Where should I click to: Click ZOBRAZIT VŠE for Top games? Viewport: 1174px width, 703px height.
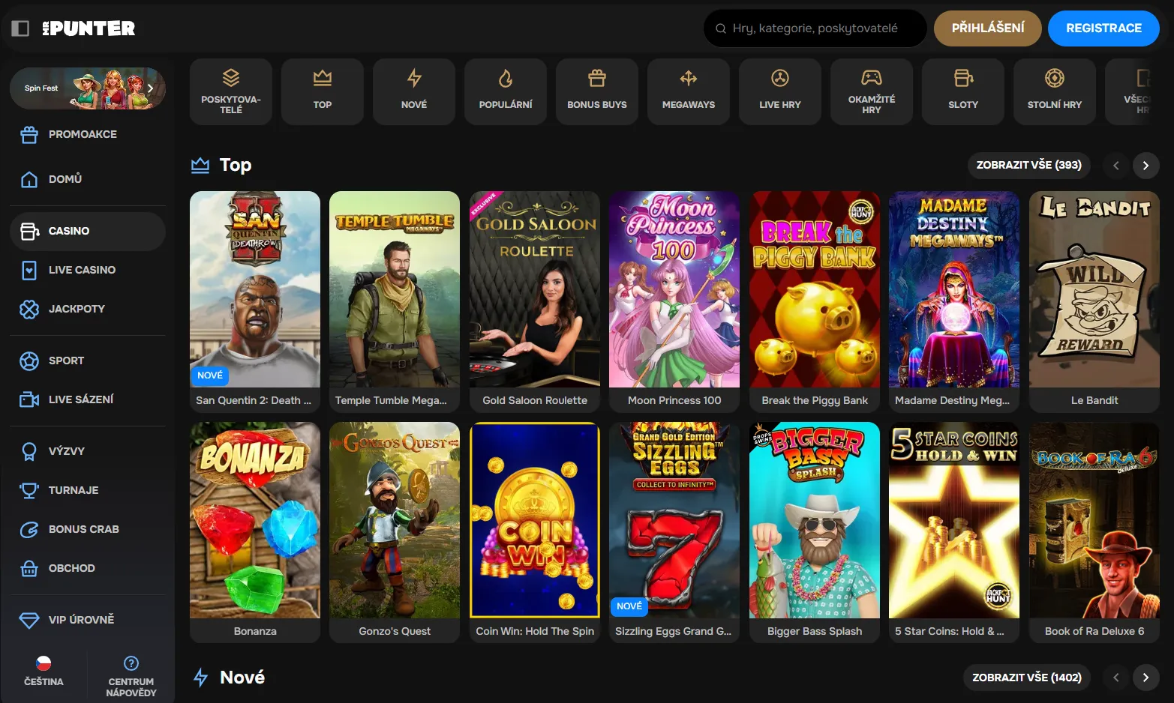pyautogui.click(x=1028, y=165)
